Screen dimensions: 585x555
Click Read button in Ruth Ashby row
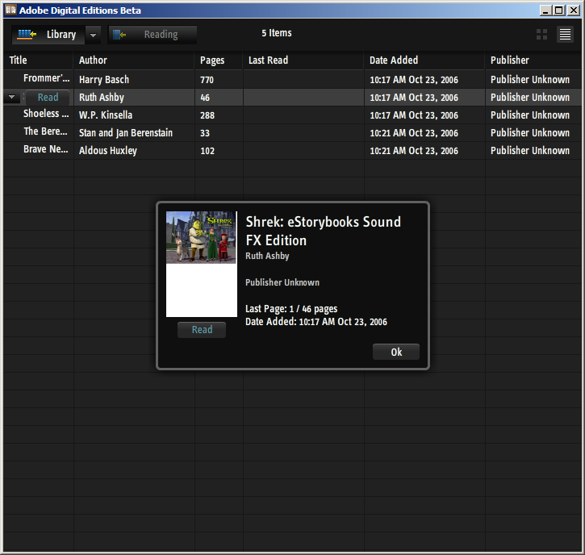coord(48,98)
